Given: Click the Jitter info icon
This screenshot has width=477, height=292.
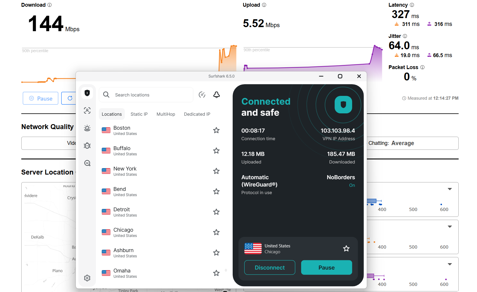Looking at the screenshot, I should pos(405,36).
